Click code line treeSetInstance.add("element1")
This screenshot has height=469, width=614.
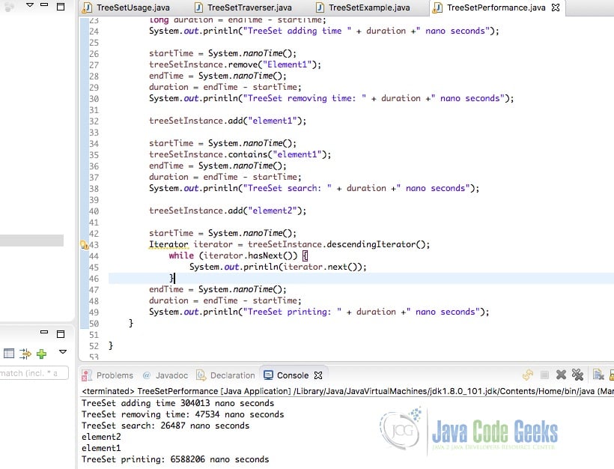click(x=228, y=121)
